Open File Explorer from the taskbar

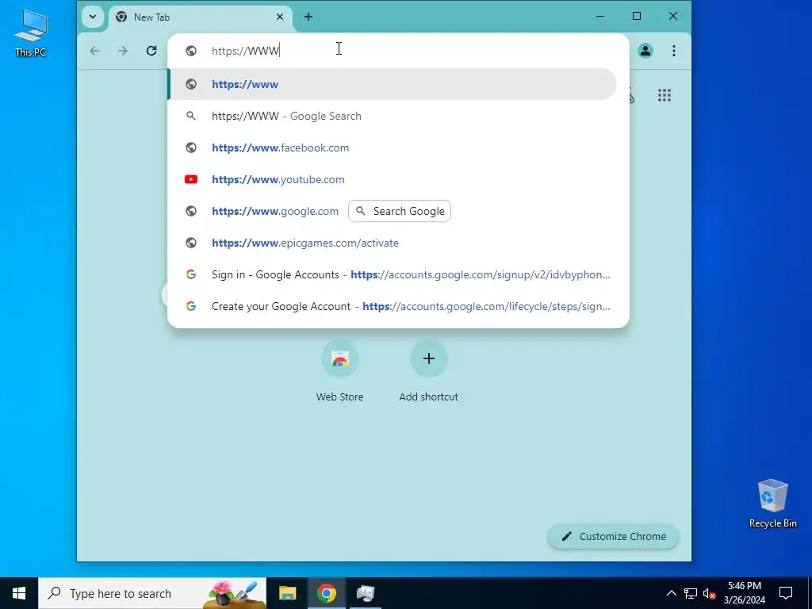click(287, 593)
